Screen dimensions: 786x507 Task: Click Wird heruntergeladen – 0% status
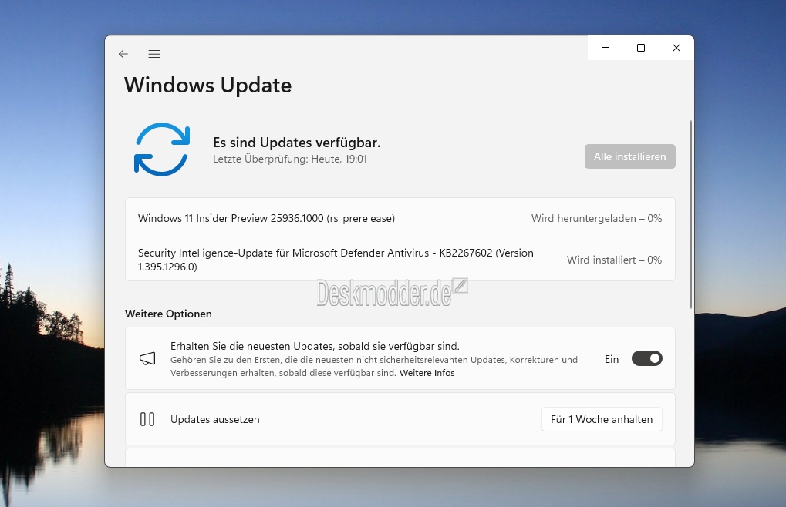tap(596, 218)
